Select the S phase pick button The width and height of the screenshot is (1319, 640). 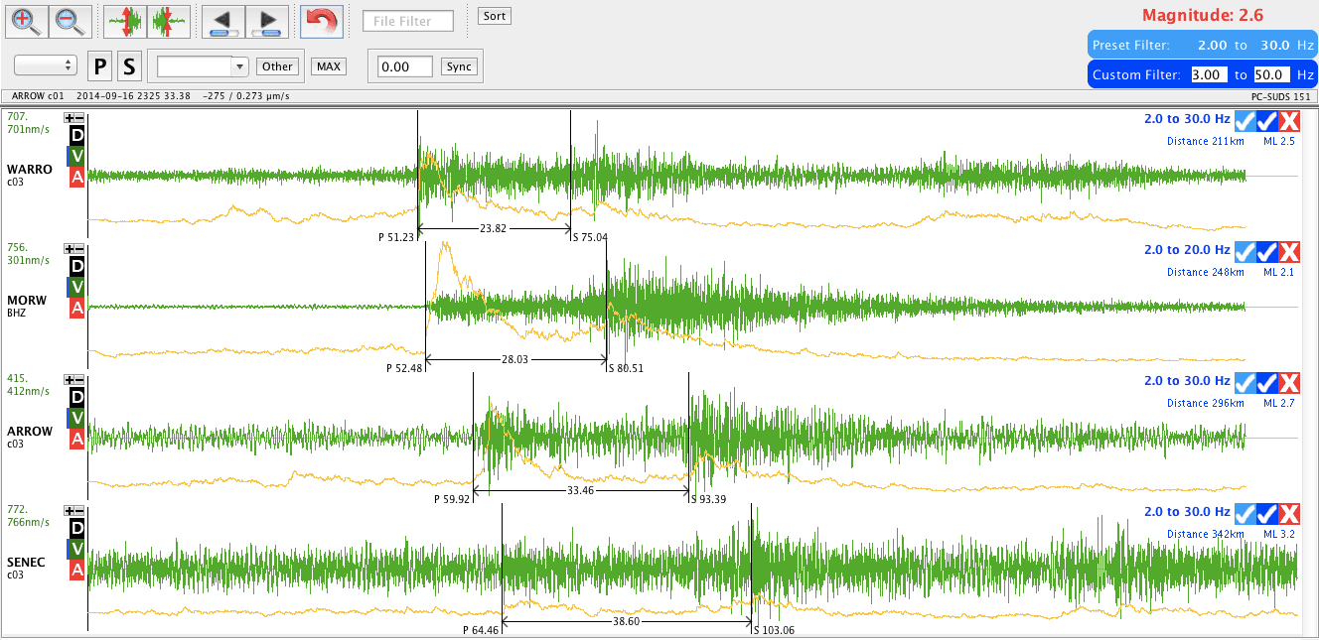tap(129, 66)
